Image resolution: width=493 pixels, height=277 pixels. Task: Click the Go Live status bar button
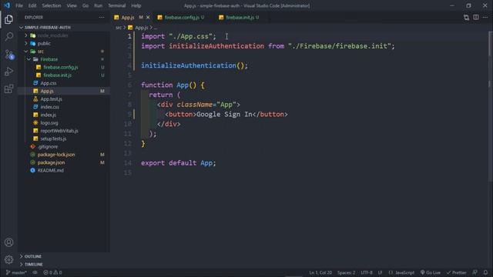point(431,272)
